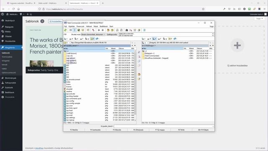Click the left panel vertical scrollbar

pyautogui.click(x=136, y=84)
